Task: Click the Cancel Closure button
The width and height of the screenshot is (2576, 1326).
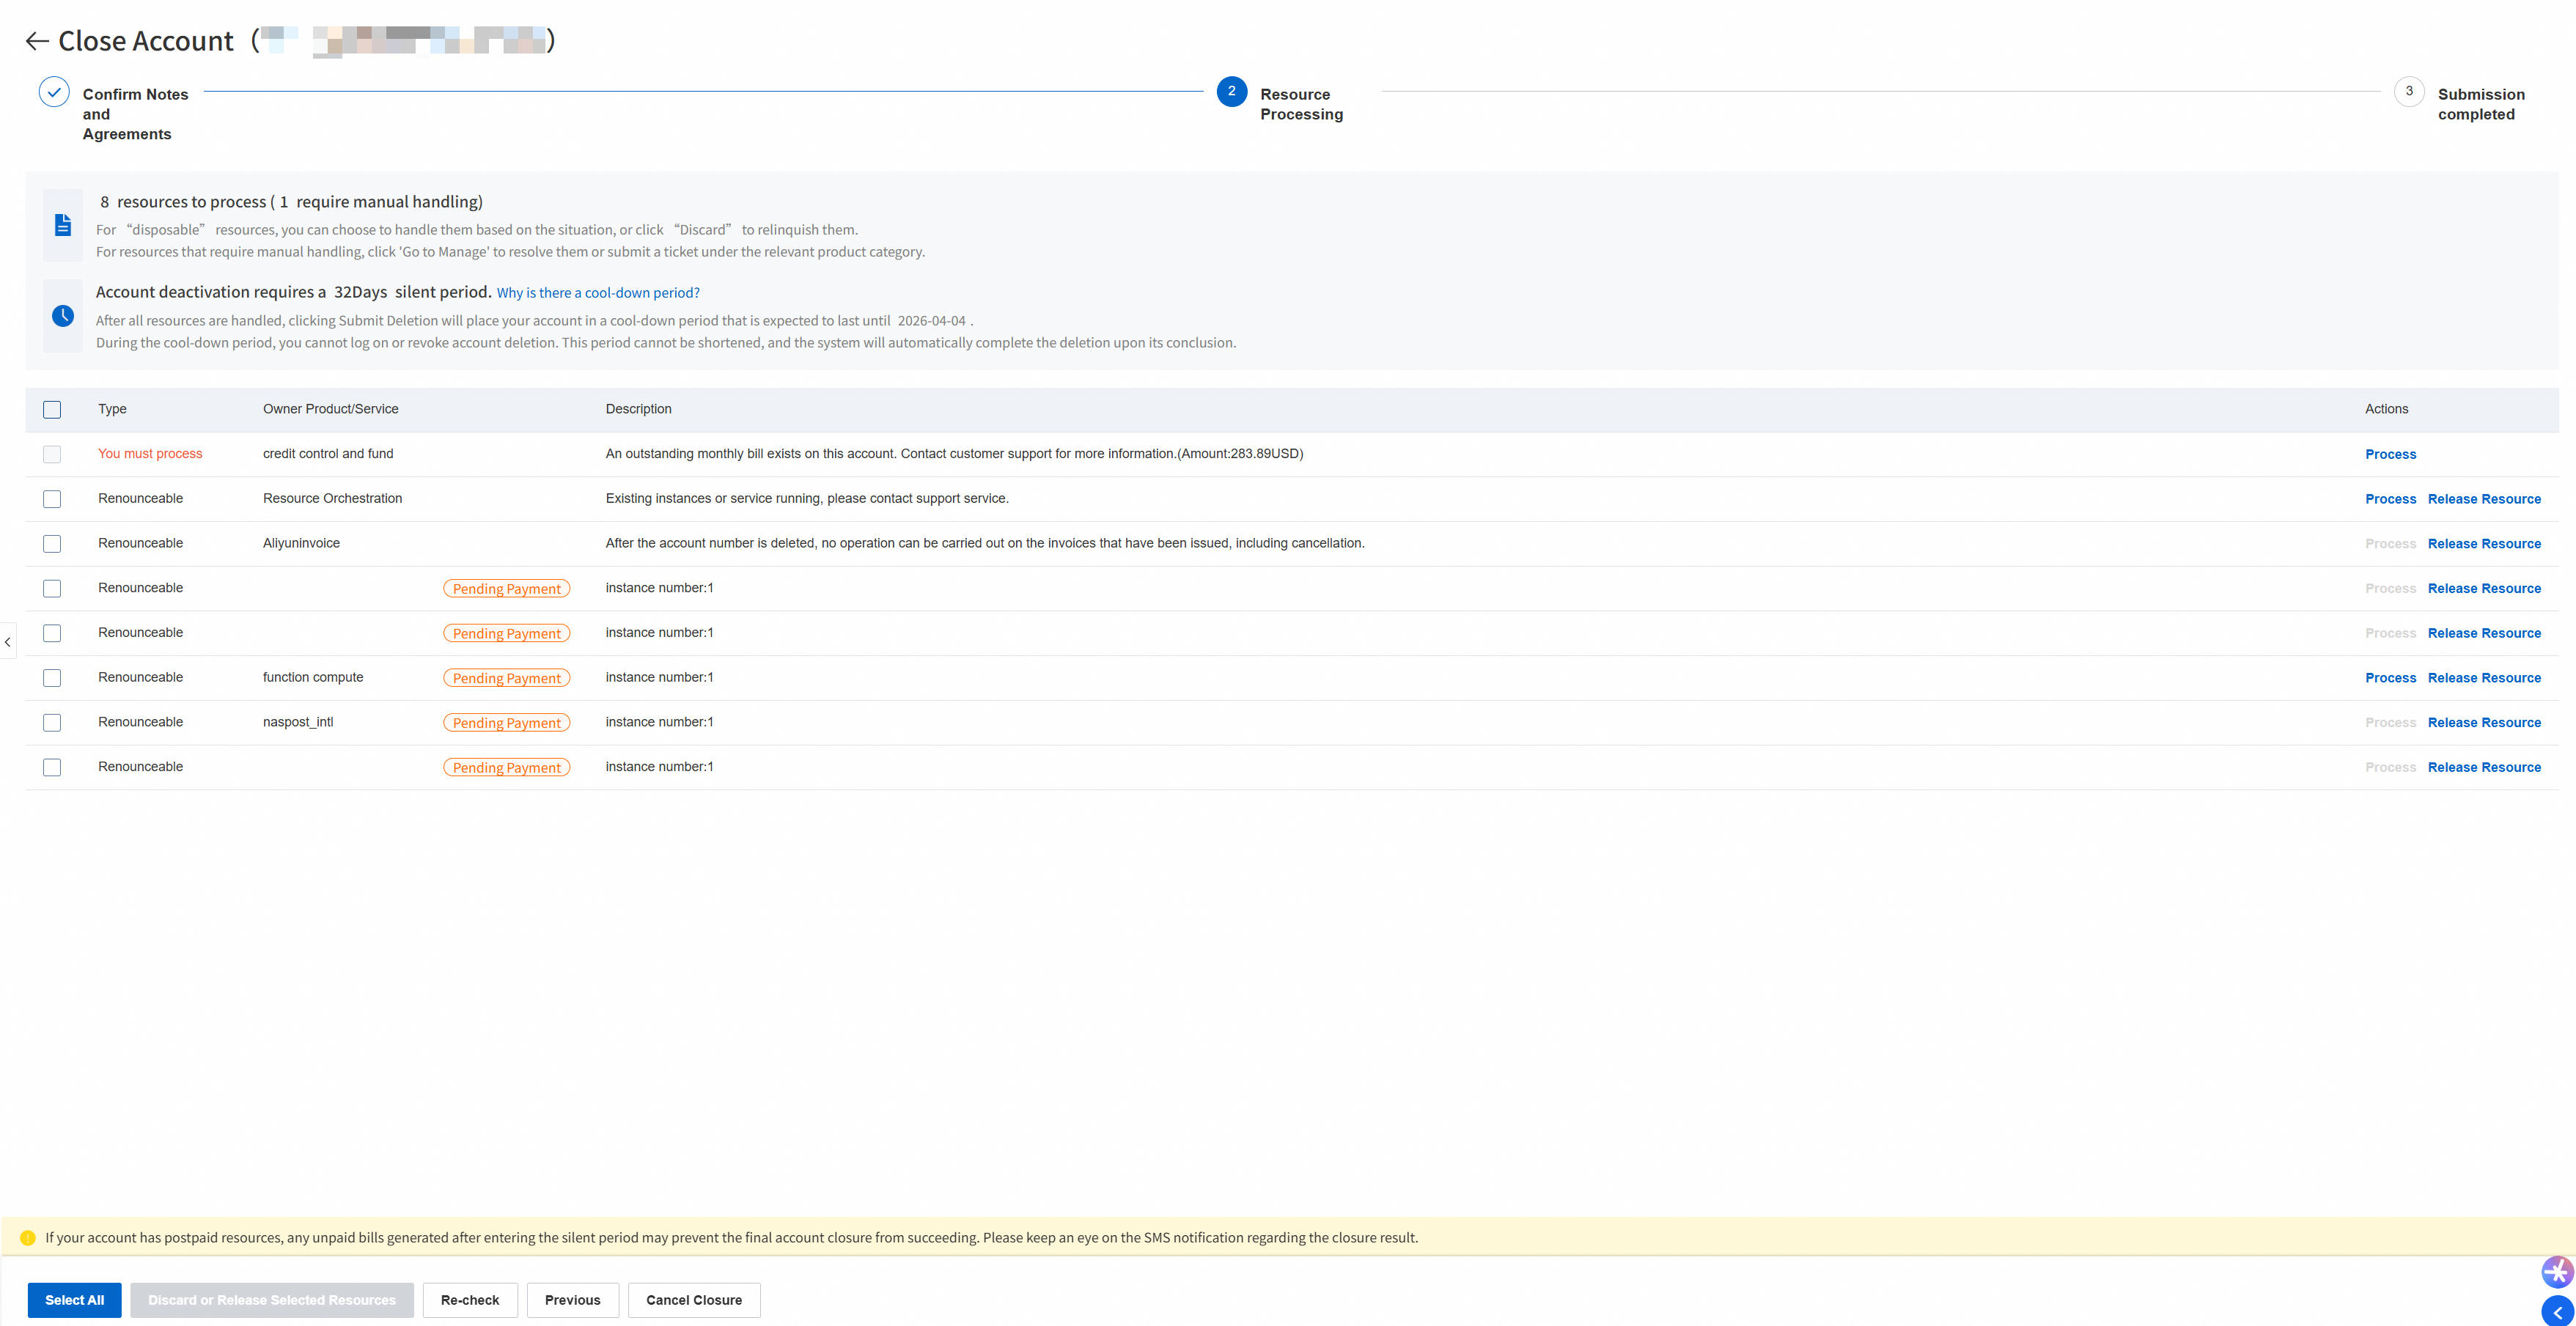Action: 693,1300
